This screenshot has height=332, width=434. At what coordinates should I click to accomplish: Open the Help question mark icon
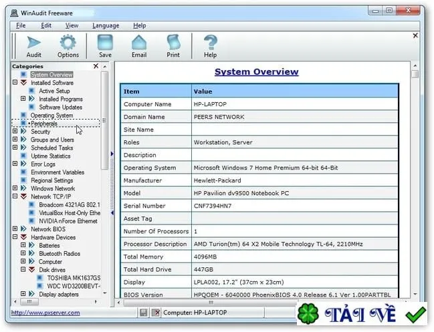click(x=211, y=43)
